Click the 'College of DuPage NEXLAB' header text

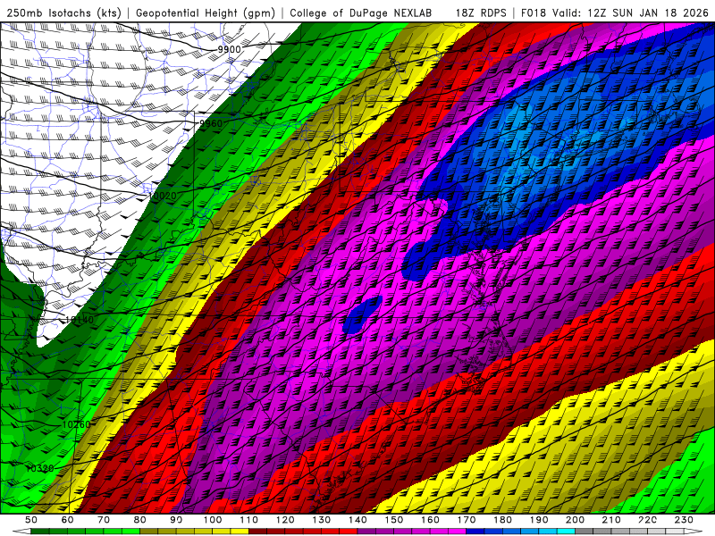[x=360, y=13]
